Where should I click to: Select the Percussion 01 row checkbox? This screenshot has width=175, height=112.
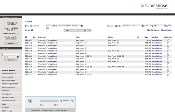click(x=168, y=46)
